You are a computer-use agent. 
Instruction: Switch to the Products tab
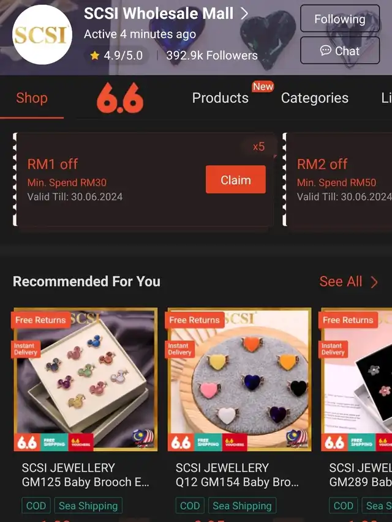pos(221,98)
